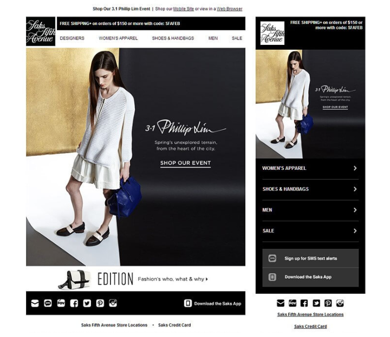Open Instagram icon in desktop footer bar
Screen dimensions: 390x337
(113, 303)
